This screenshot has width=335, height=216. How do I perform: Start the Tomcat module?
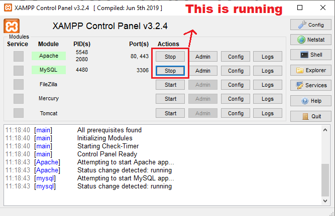170,113
